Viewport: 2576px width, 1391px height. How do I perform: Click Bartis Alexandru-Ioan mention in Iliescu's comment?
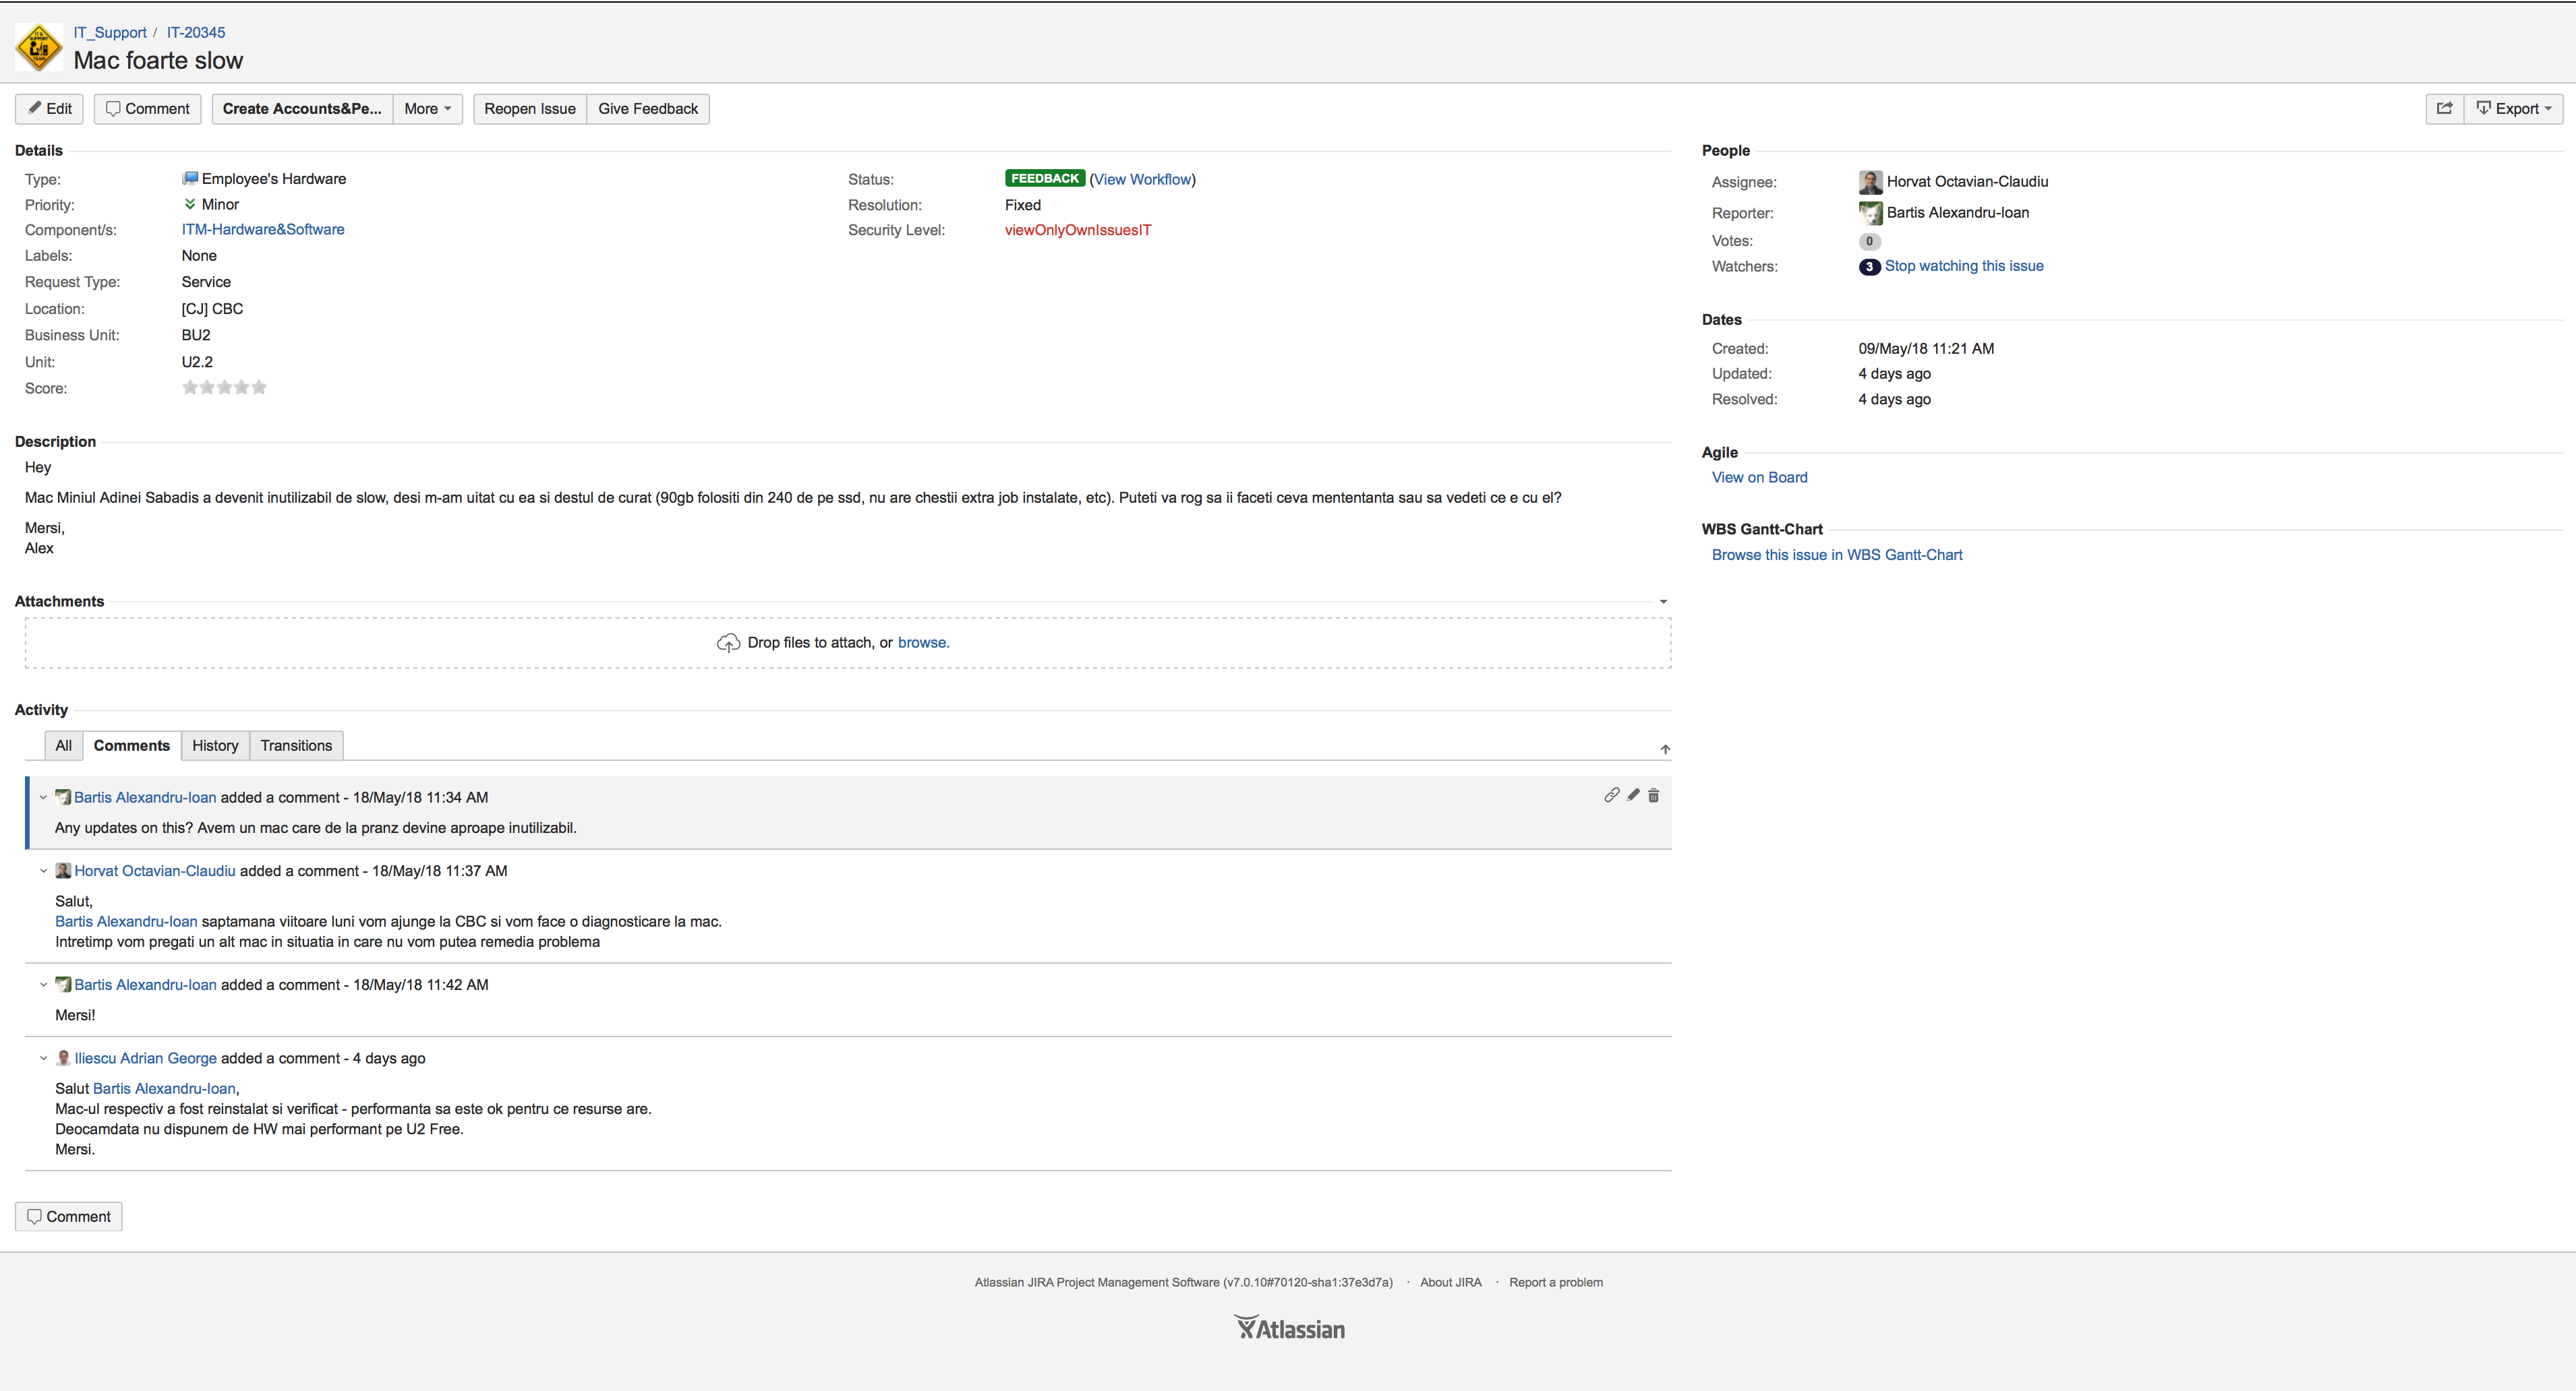pyautogui.click(x=164, y=1088)
